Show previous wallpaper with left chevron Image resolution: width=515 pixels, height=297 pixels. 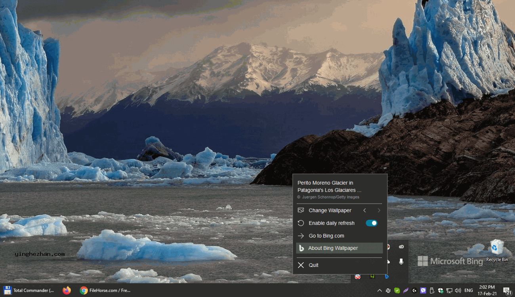pyautogui.click(x=364, y=210)
